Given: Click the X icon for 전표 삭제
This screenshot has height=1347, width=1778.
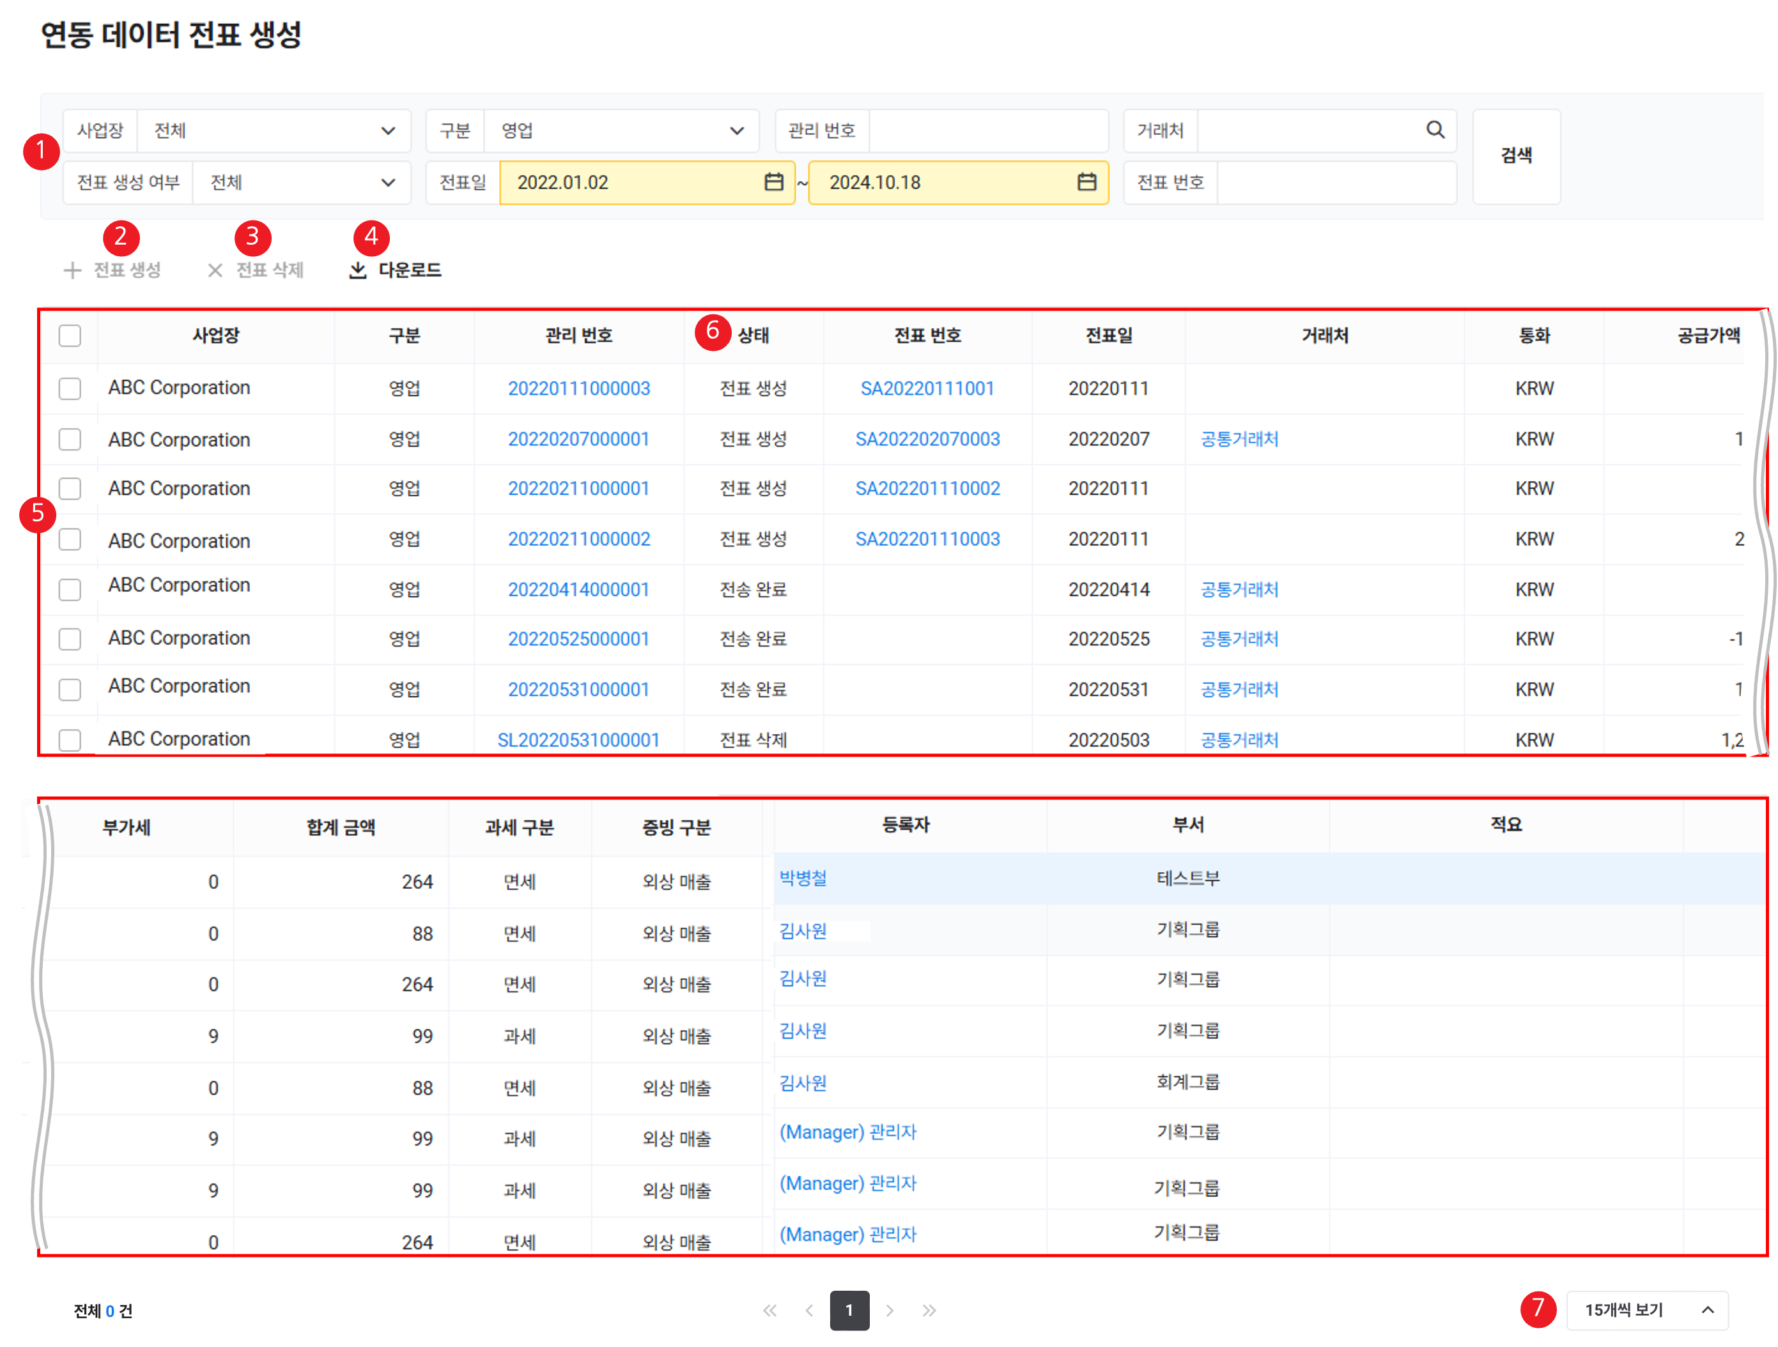Looking at the screenshot, I should (x=215, y=270).
